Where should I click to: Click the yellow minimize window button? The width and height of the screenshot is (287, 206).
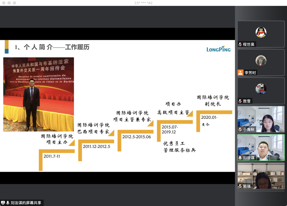click(9, 3)
